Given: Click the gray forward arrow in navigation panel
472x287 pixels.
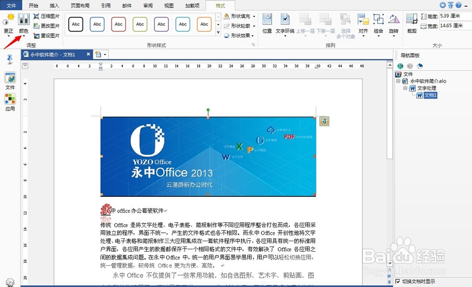Looking at the screenshot, I should (x=410, y=66).
